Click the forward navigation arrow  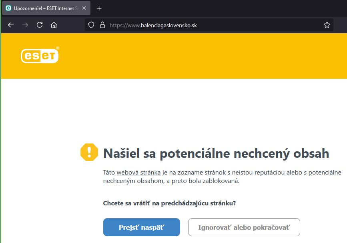pyautogui.click(x=25, y=25)
